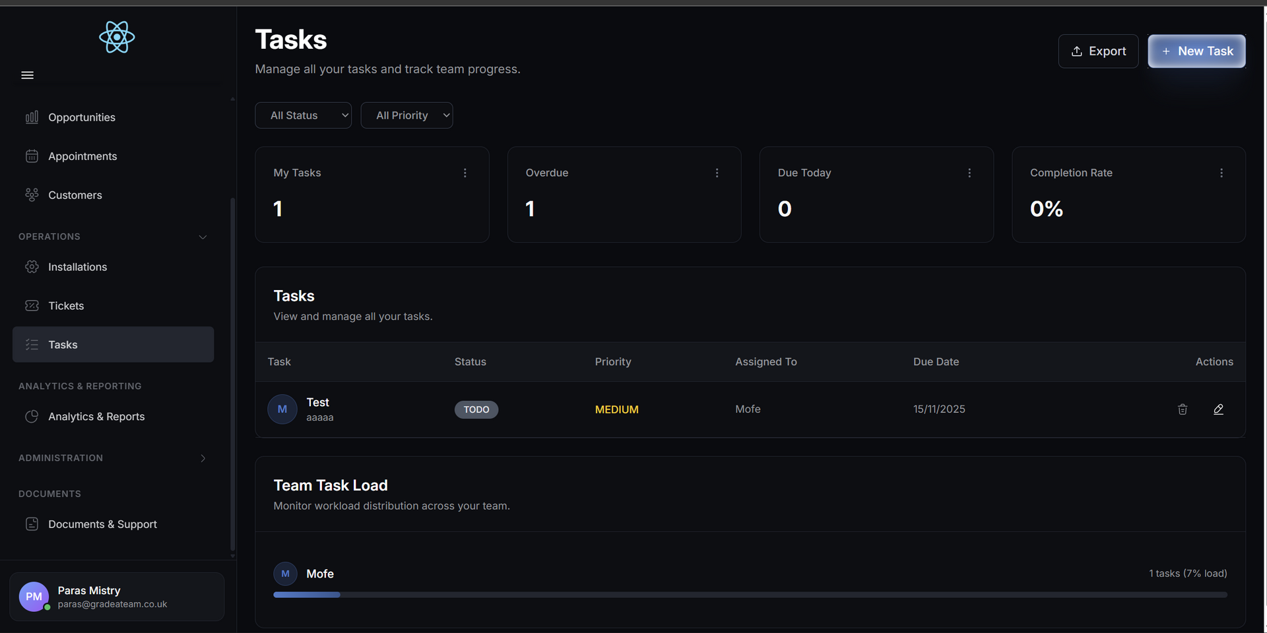
Task: Click the Export button
Action: click(x=1098, y=51)
